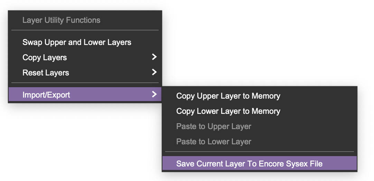Click the separator below Paste to Lower Layer
Image resolution: width=374 pixels, height=181 pixels.
[x=259, y=152]
